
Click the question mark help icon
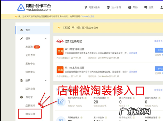129,7
